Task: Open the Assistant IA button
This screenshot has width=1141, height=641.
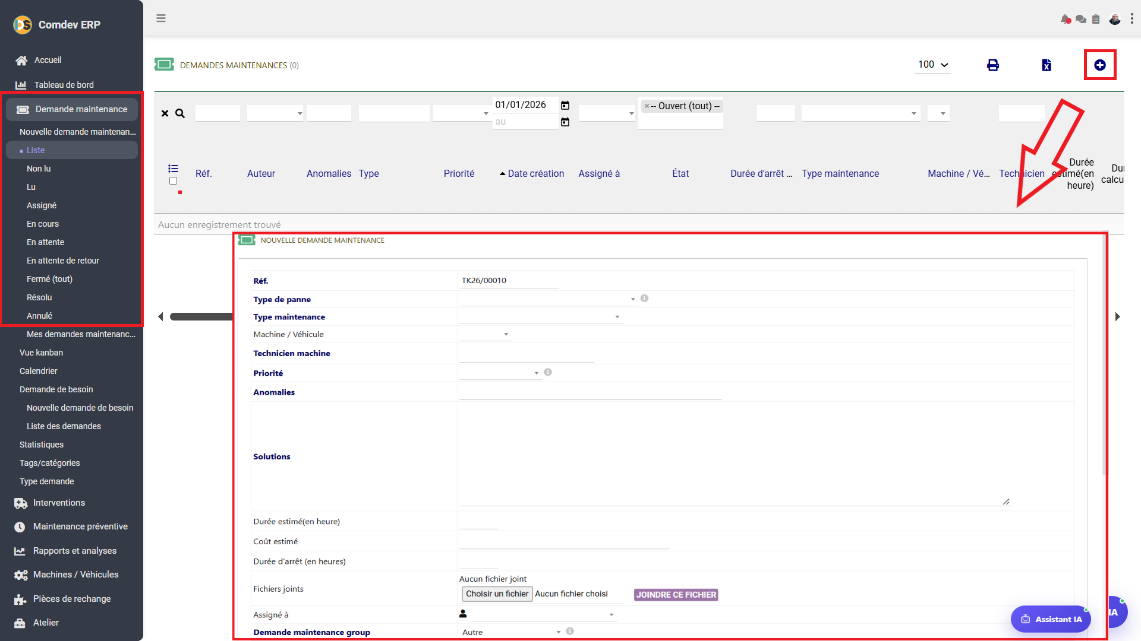Action: point(1051,619)
